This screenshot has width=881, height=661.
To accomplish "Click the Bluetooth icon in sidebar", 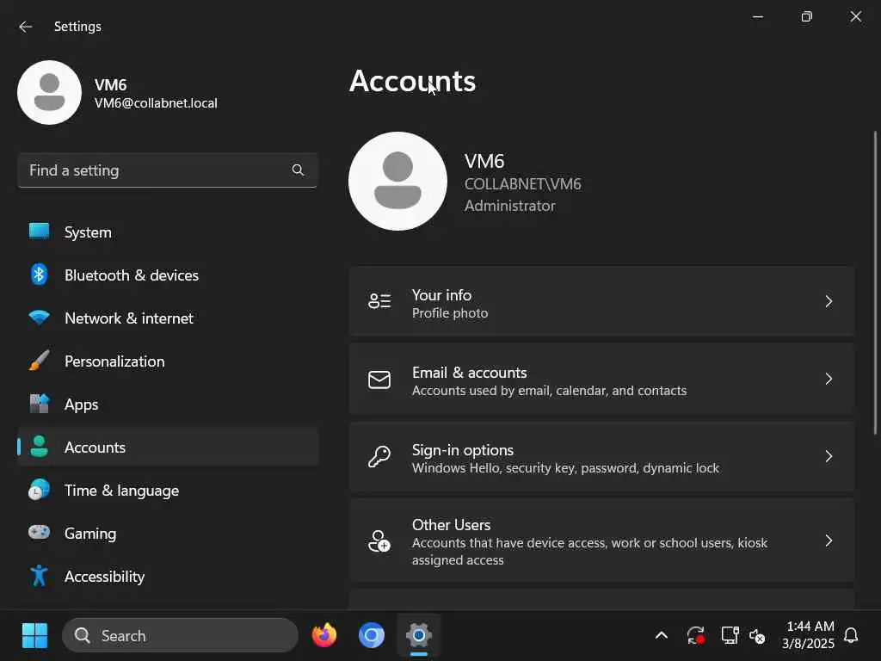I will [39, 275].
